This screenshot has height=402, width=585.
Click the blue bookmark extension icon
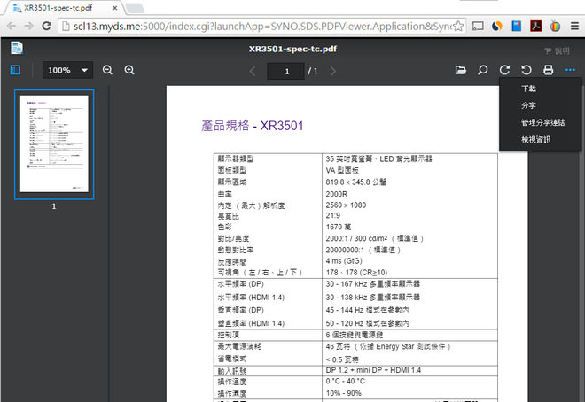coord(517,26)
